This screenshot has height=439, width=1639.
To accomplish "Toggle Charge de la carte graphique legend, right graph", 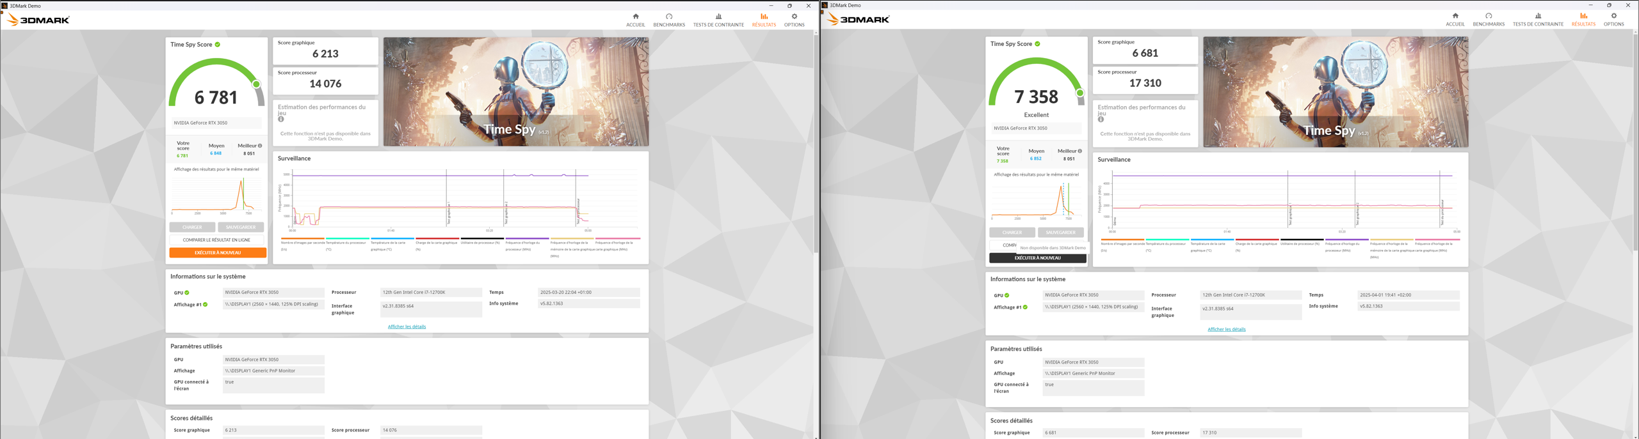I will pos(1257,246).
